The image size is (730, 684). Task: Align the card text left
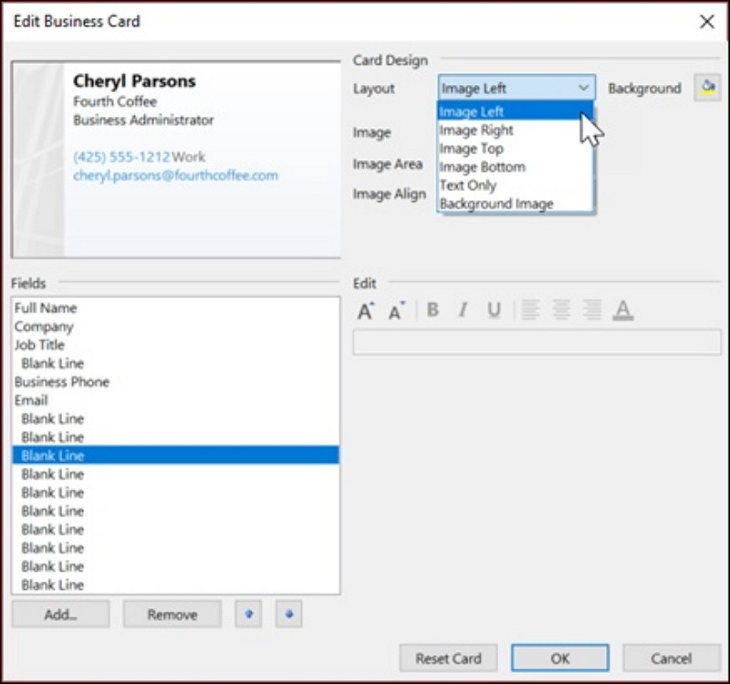[530, 310]
